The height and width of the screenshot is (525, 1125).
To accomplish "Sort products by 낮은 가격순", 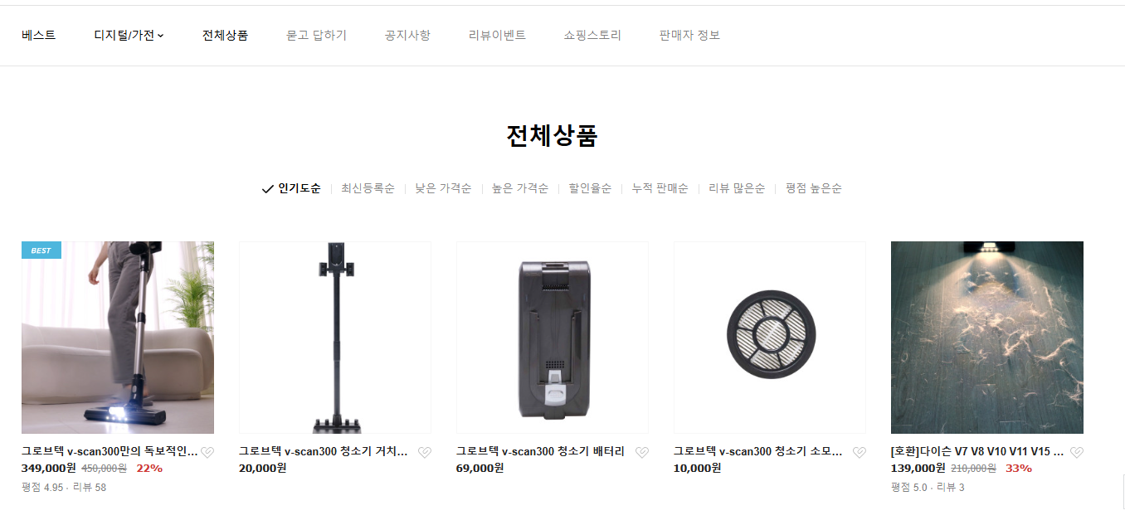I will (x=443, y=188).
